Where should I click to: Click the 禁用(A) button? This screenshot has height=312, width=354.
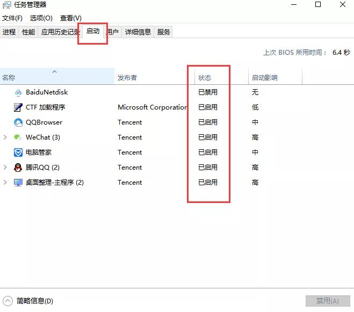328,301
